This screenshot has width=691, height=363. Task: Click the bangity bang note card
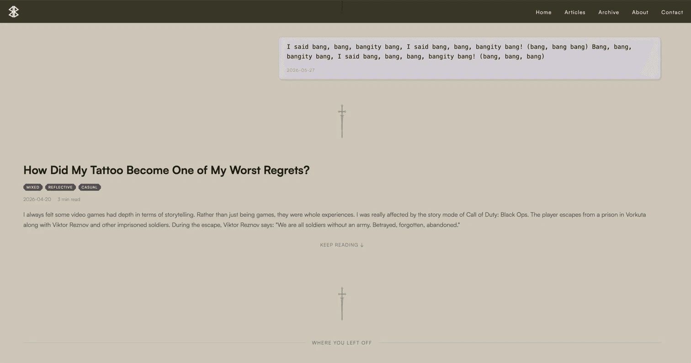[x=469, y=58]
